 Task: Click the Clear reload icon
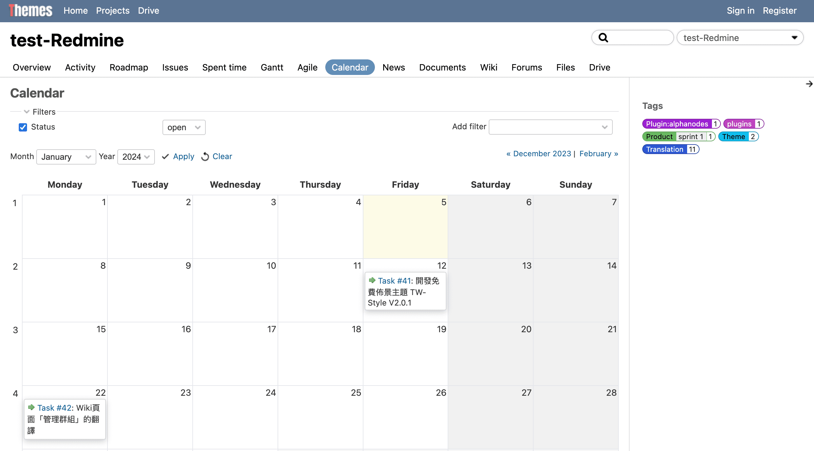[x=205, y=156]
